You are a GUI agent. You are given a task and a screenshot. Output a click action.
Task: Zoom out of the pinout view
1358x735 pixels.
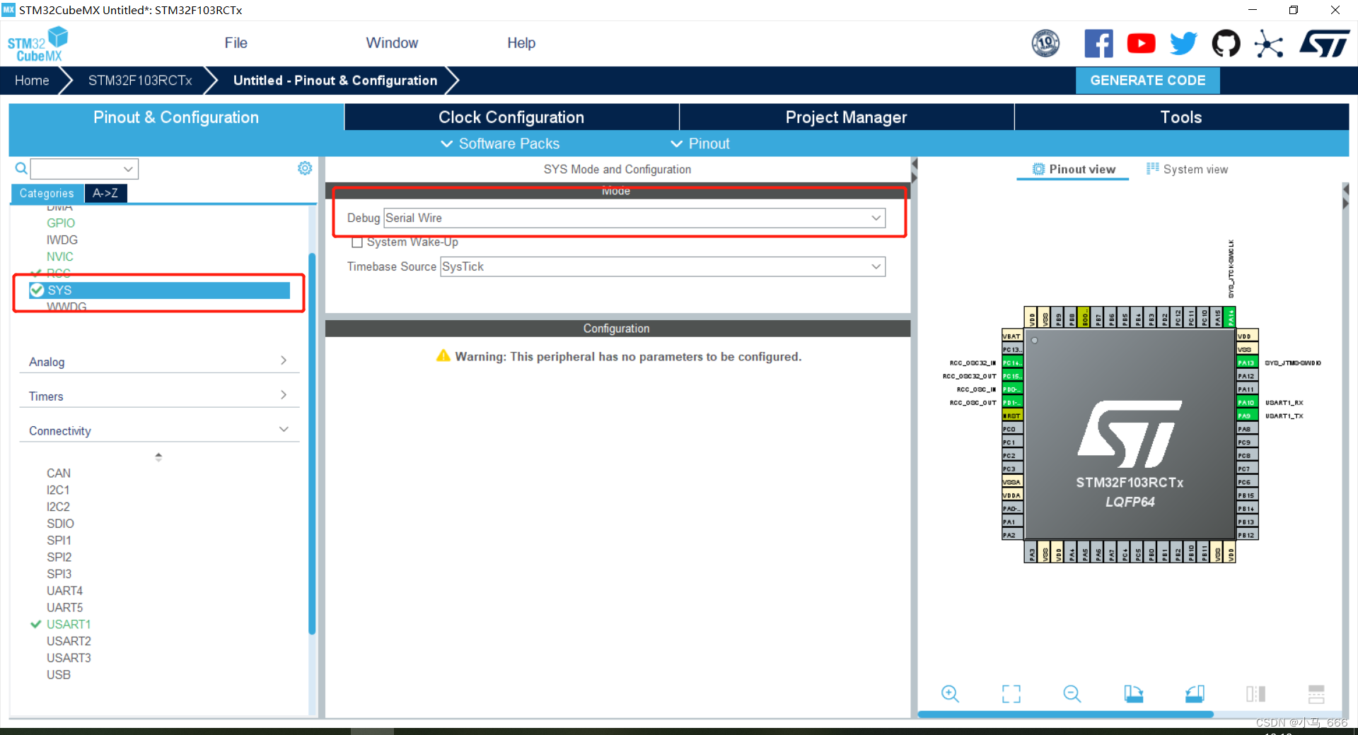[1072, 694]
